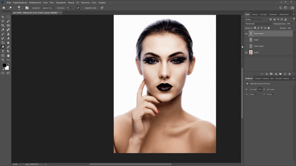Hide the bottom layer Слой 1

[246, 53]
